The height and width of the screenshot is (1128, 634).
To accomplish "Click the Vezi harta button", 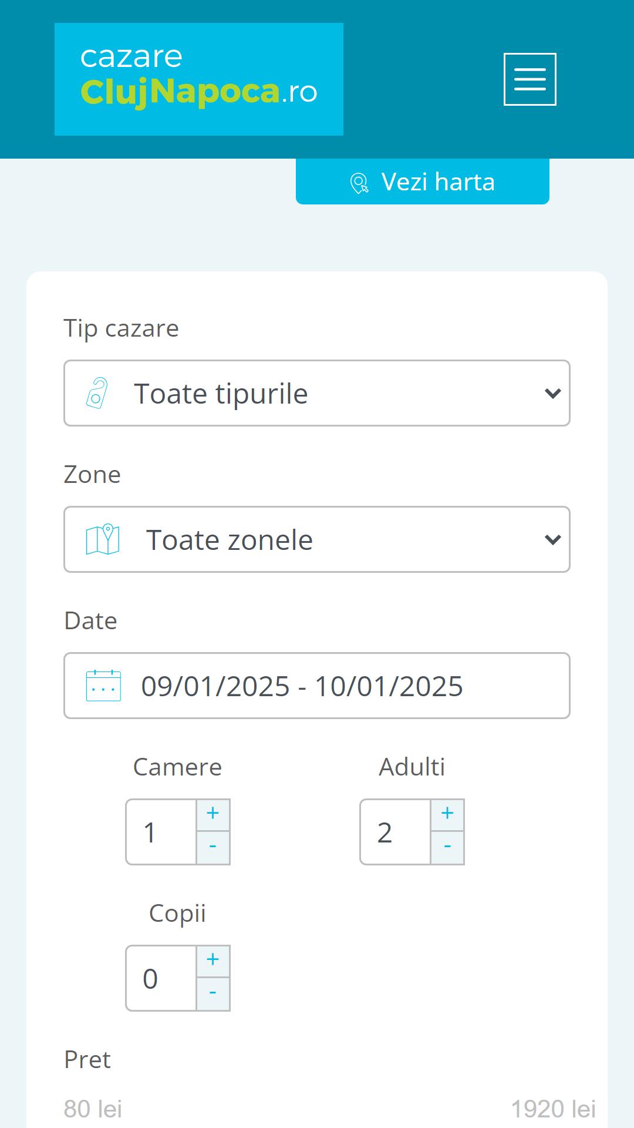I will coord(423,182).
